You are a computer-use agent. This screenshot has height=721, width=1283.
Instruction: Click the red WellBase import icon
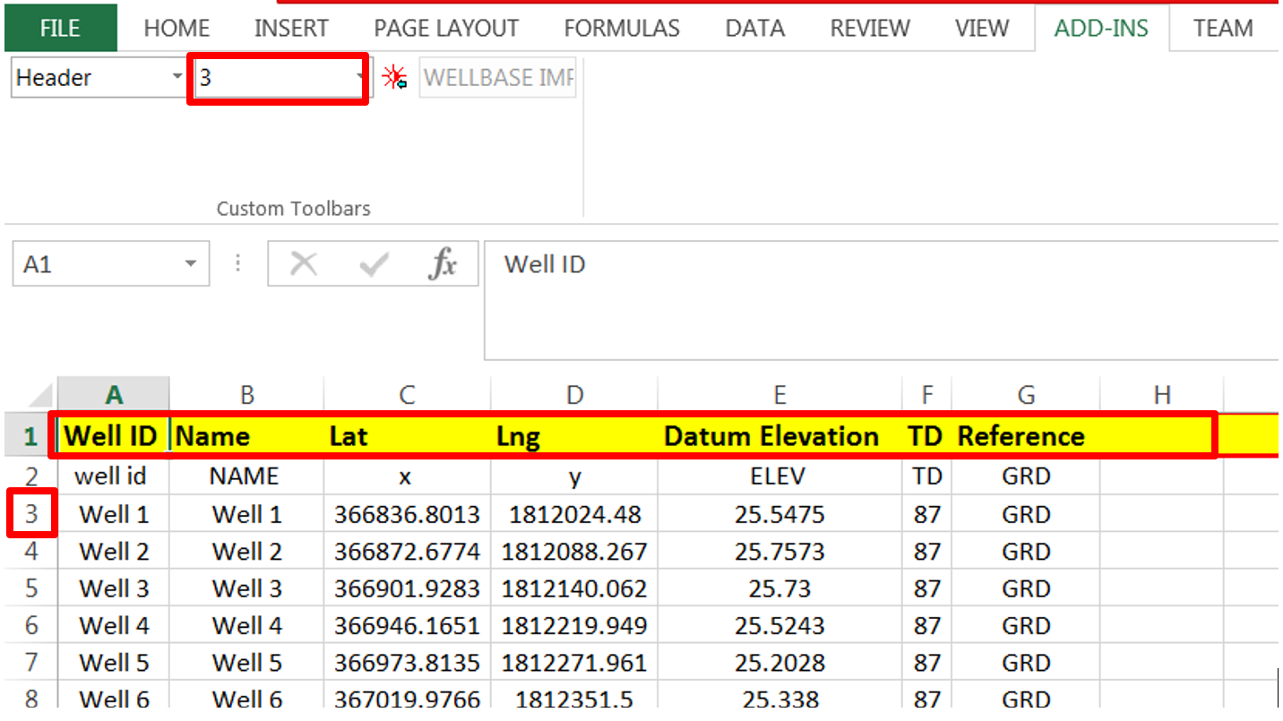click(394, 78)
